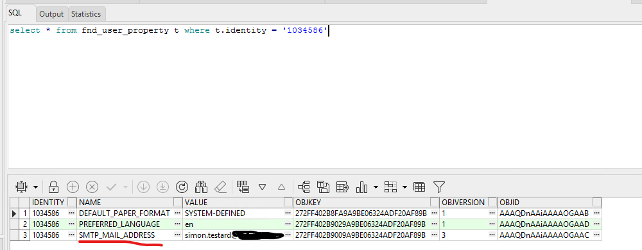
Task: Click the Delete record X icon
Action: coord(92,187)
